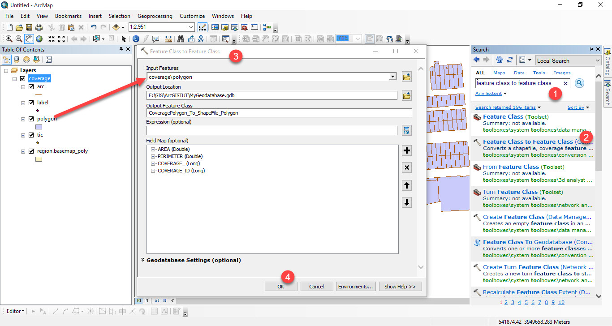This screenshot has width=612, height=326.
Task: Click the OK button
Action: pyautogui.click(x=281, y=287)
